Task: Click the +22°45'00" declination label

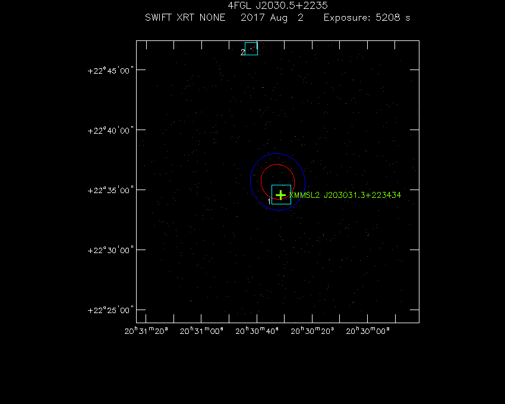Action: click(x=111, y=71)
